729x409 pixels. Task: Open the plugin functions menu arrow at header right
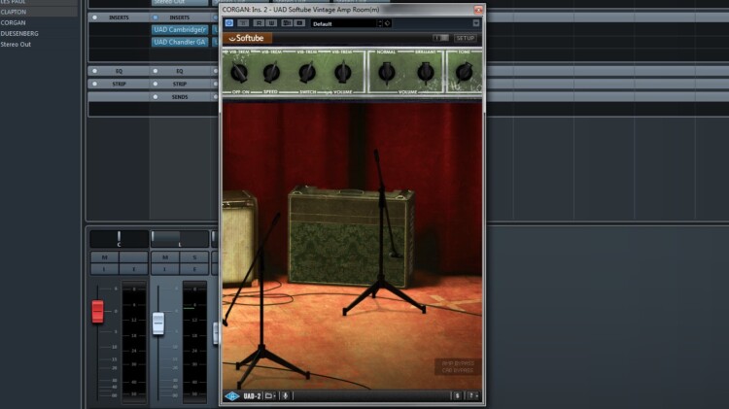tap(476, 23)
